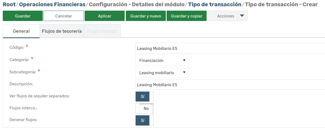Viewport: 325px width, 132px height.
Task: Open the Flujos de tesorería tab
Action: [x=62, y=31]
